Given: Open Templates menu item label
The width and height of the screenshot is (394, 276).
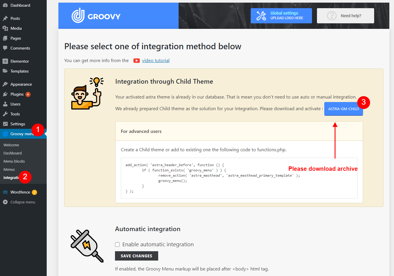Looking at the screenshot, I should [x=20, y=71].
